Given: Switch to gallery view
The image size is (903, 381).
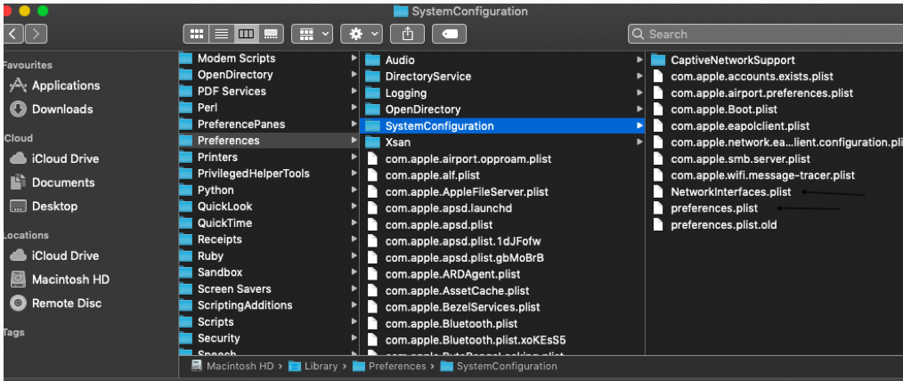Looking at the screenshot, I should (270, 34).
